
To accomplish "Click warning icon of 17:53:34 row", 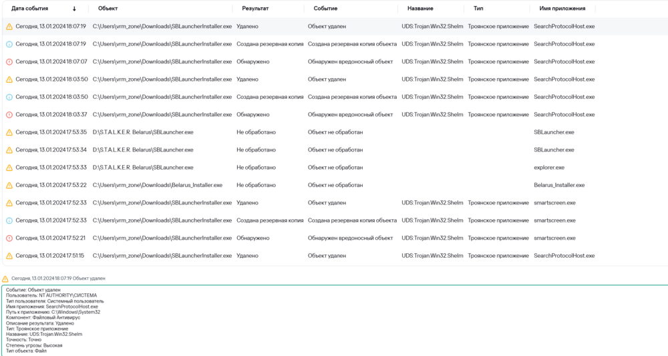I will coord(9,150).
